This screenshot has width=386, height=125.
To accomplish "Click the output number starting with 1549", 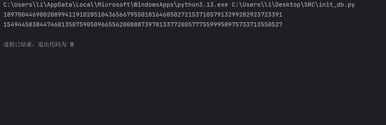I will click(143, 25).
